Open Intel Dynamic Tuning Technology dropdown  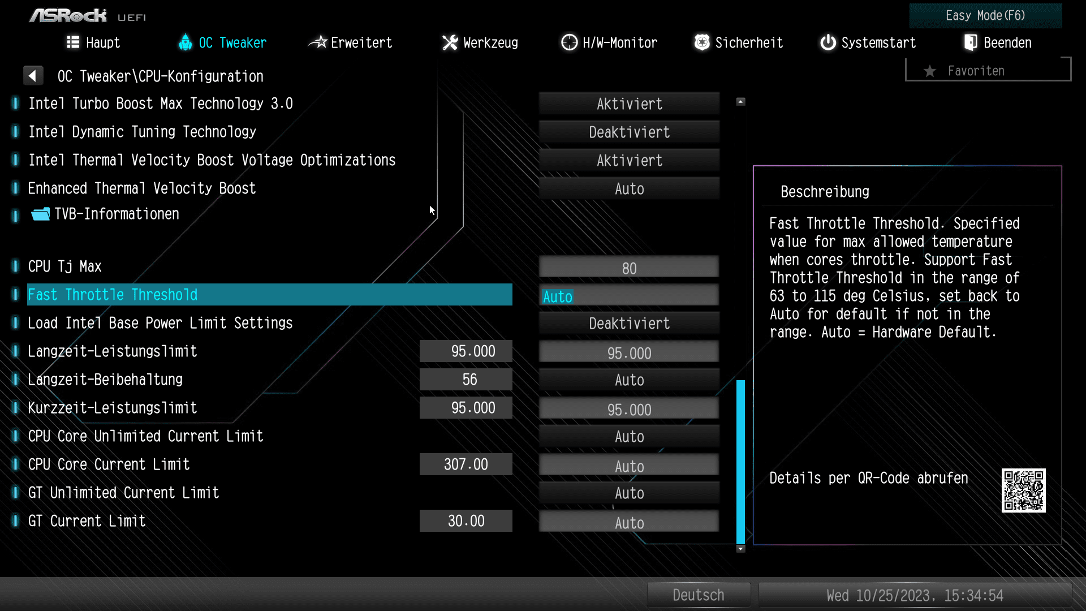pos(629,132)
